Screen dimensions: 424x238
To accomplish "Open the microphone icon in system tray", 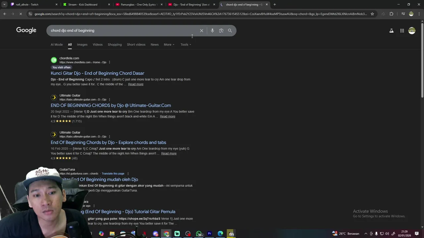I will pos(376,234).
